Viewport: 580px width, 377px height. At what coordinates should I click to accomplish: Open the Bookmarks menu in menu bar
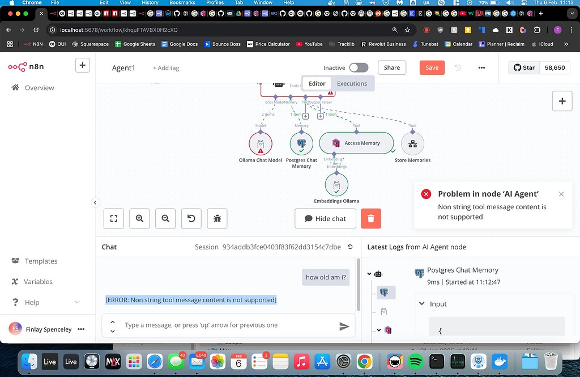182,3
